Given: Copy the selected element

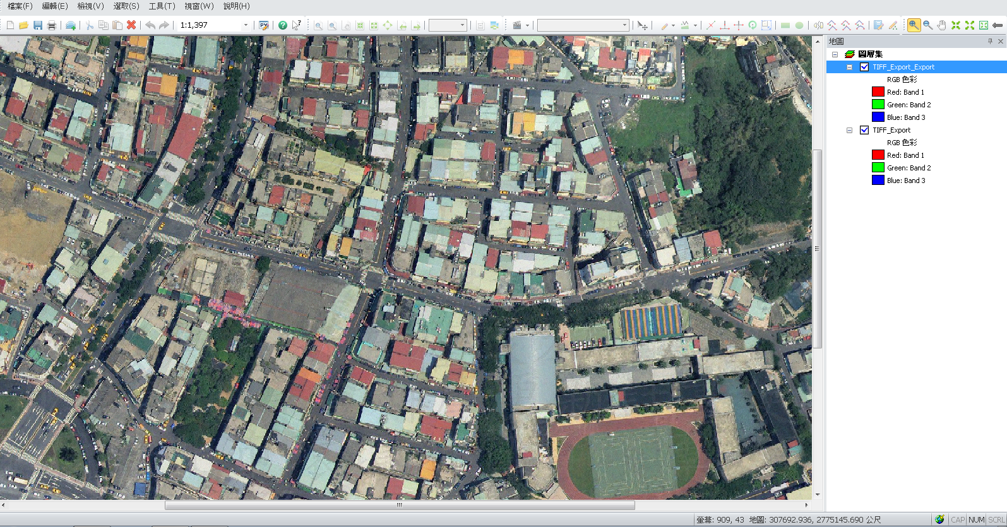Looking at the screenshot, I should coord(104,25).
